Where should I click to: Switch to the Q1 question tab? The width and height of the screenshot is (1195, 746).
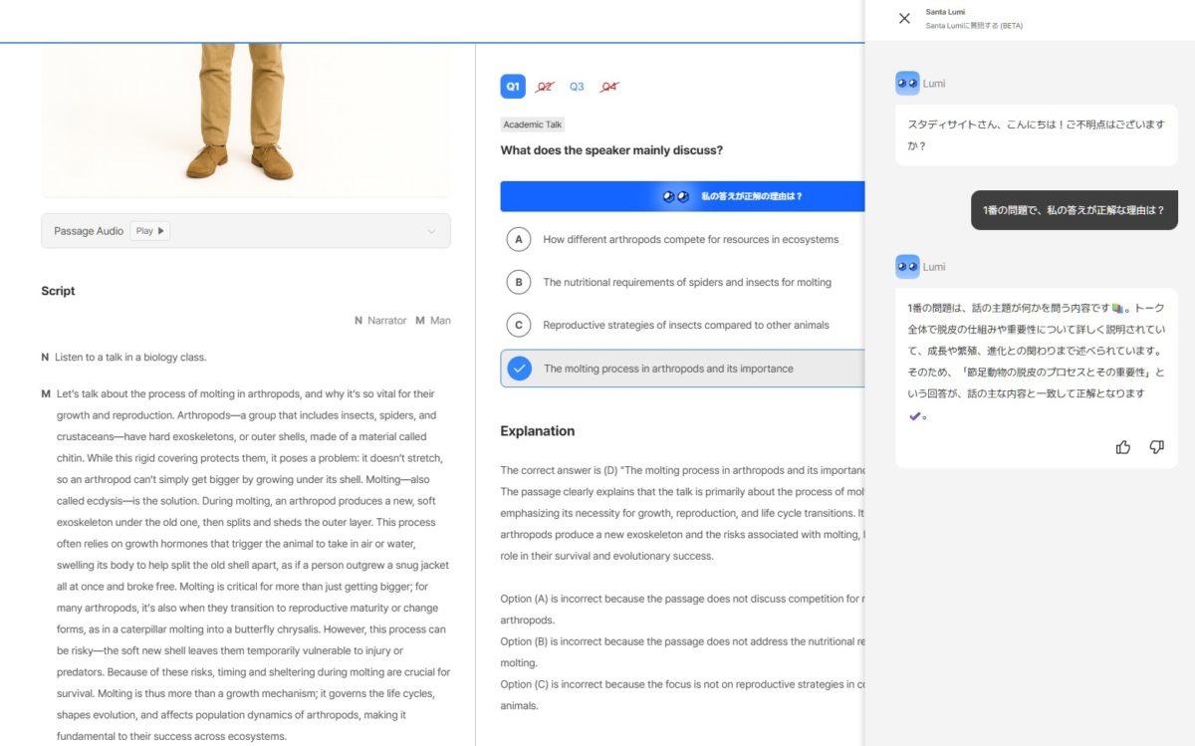513,87
